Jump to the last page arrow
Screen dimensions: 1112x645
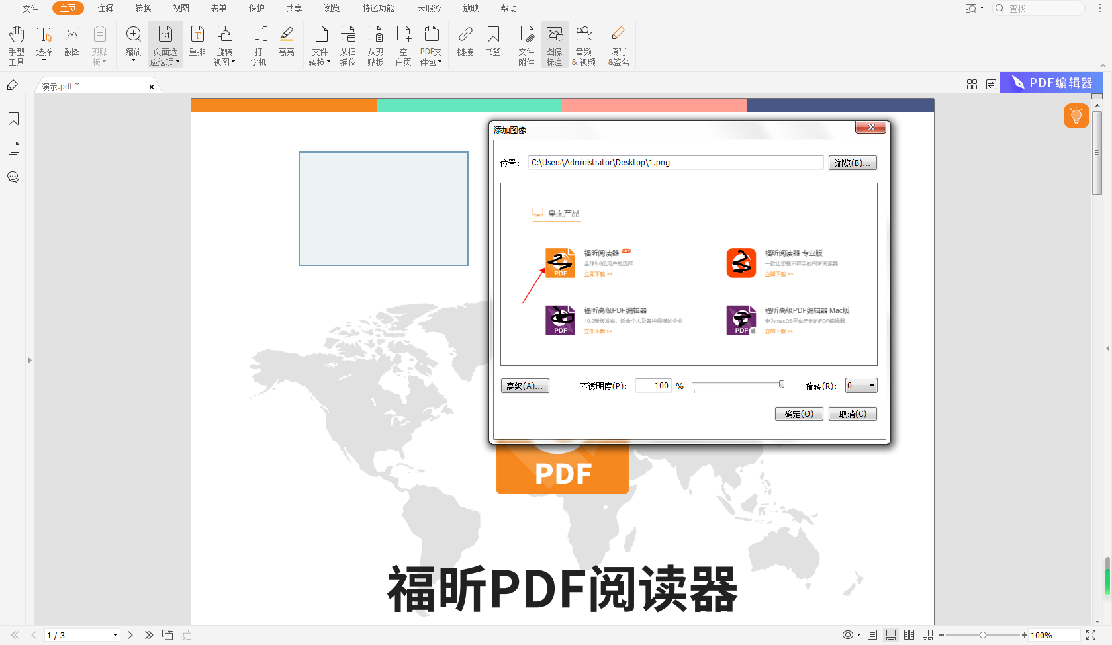(149, 635)
